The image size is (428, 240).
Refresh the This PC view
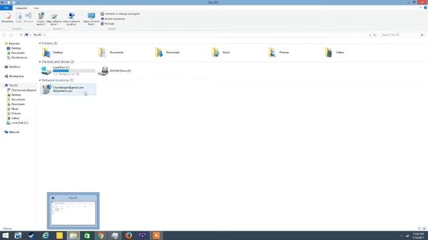pos(374,35)
